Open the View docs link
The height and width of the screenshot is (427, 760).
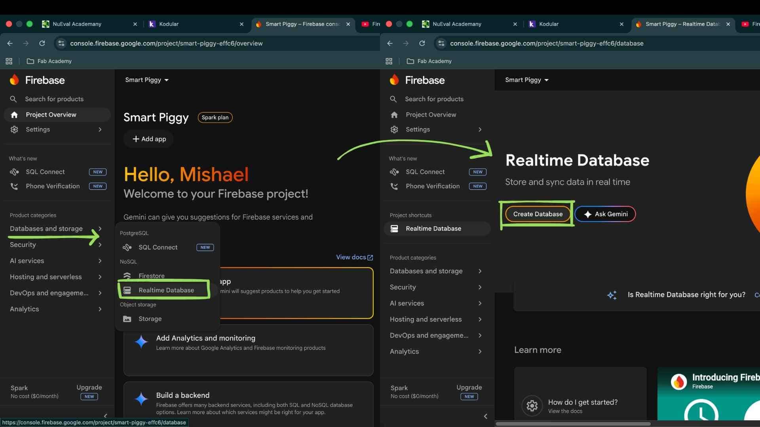pos(354,257)
